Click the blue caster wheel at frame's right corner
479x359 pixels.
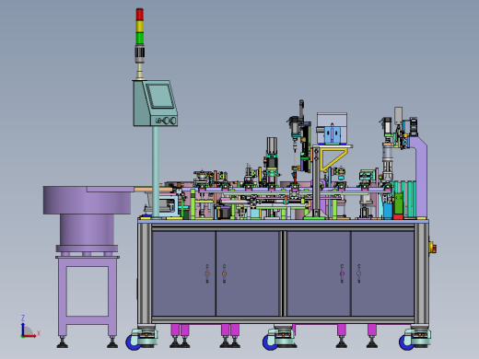(406, 342)
